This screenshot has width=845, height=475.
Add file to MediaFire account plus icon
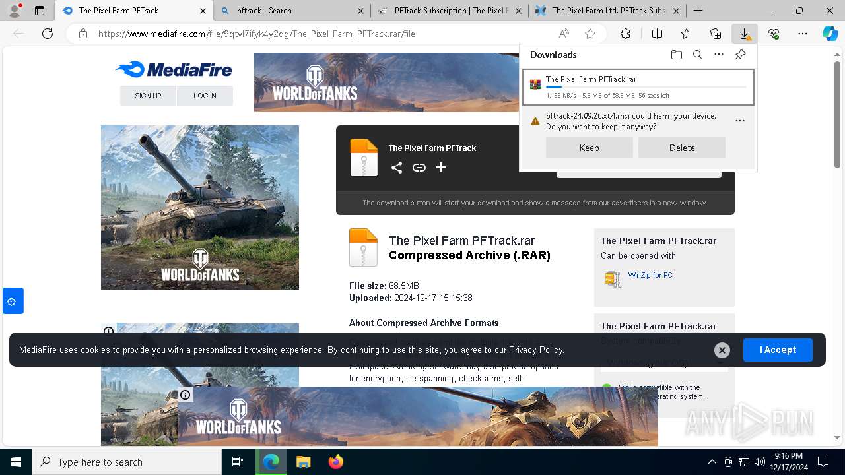pos(441,168)
